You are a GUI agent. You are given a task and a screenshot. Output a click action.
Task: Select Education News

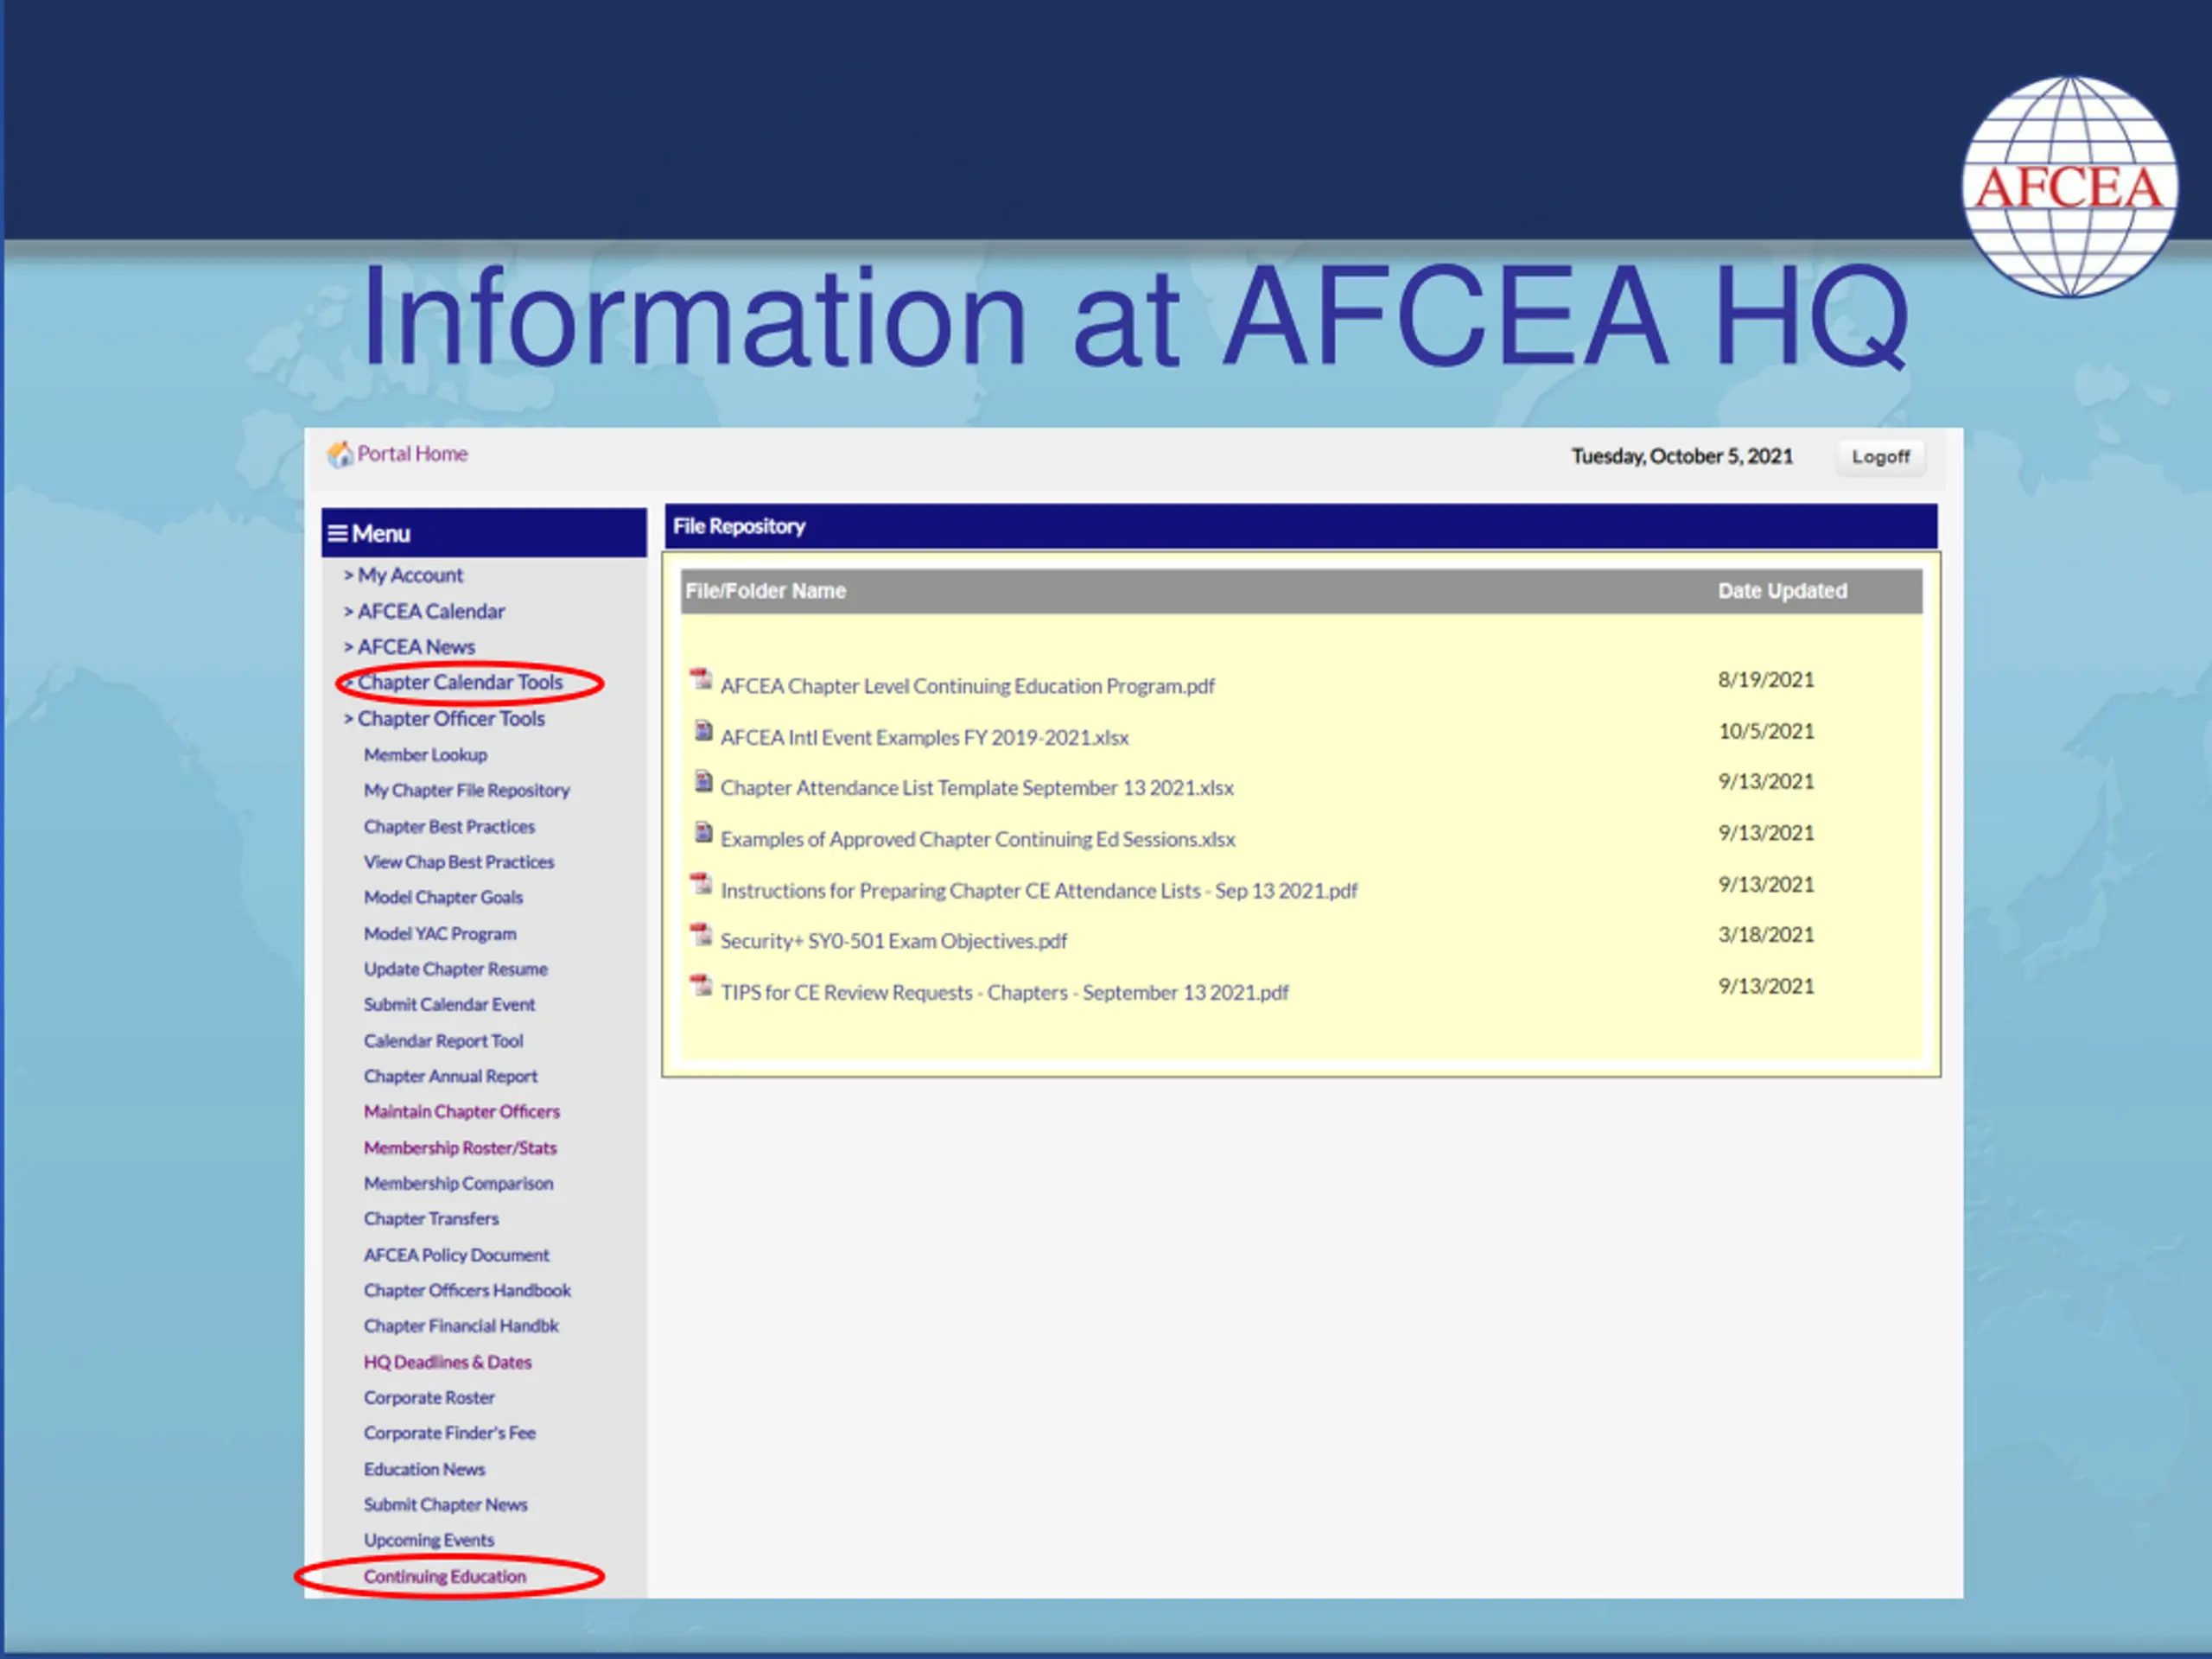point(424,1469)
